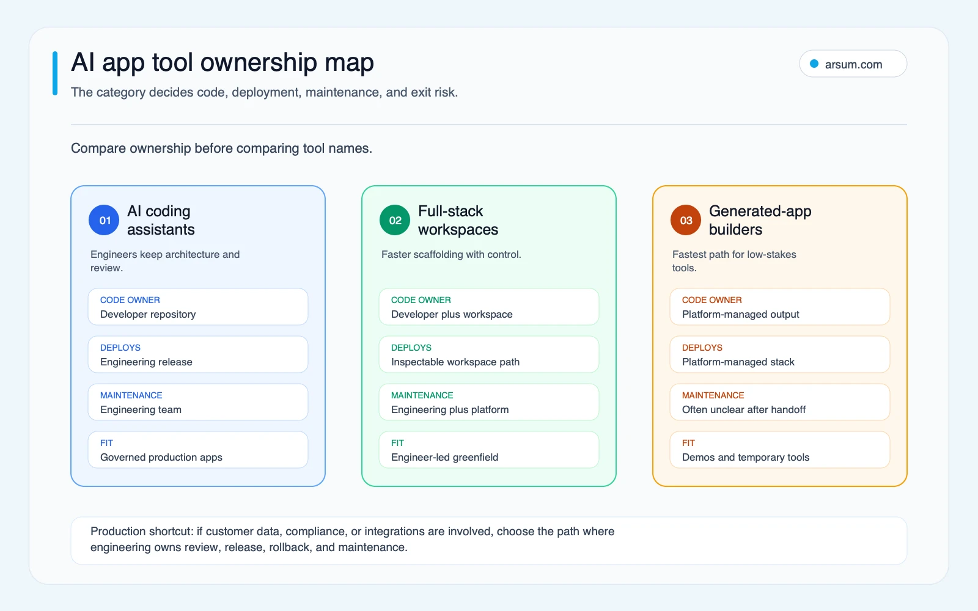Click the 'Engineering plus platform' box
The width and height of the screenshot is (978, 611).
(489, 402)
